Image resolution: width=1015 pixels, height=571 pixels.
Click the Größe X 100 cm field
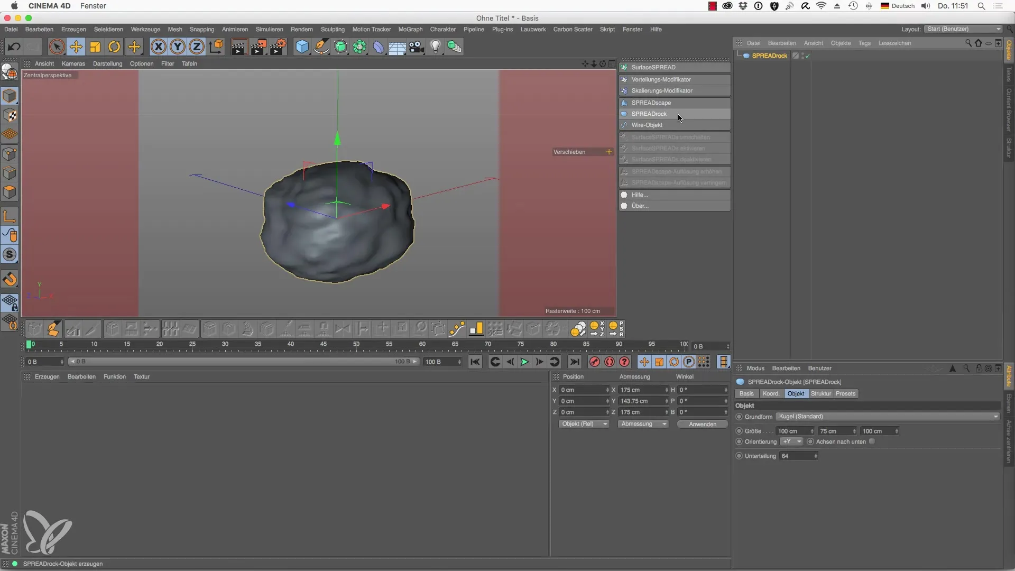pos(795,431)
